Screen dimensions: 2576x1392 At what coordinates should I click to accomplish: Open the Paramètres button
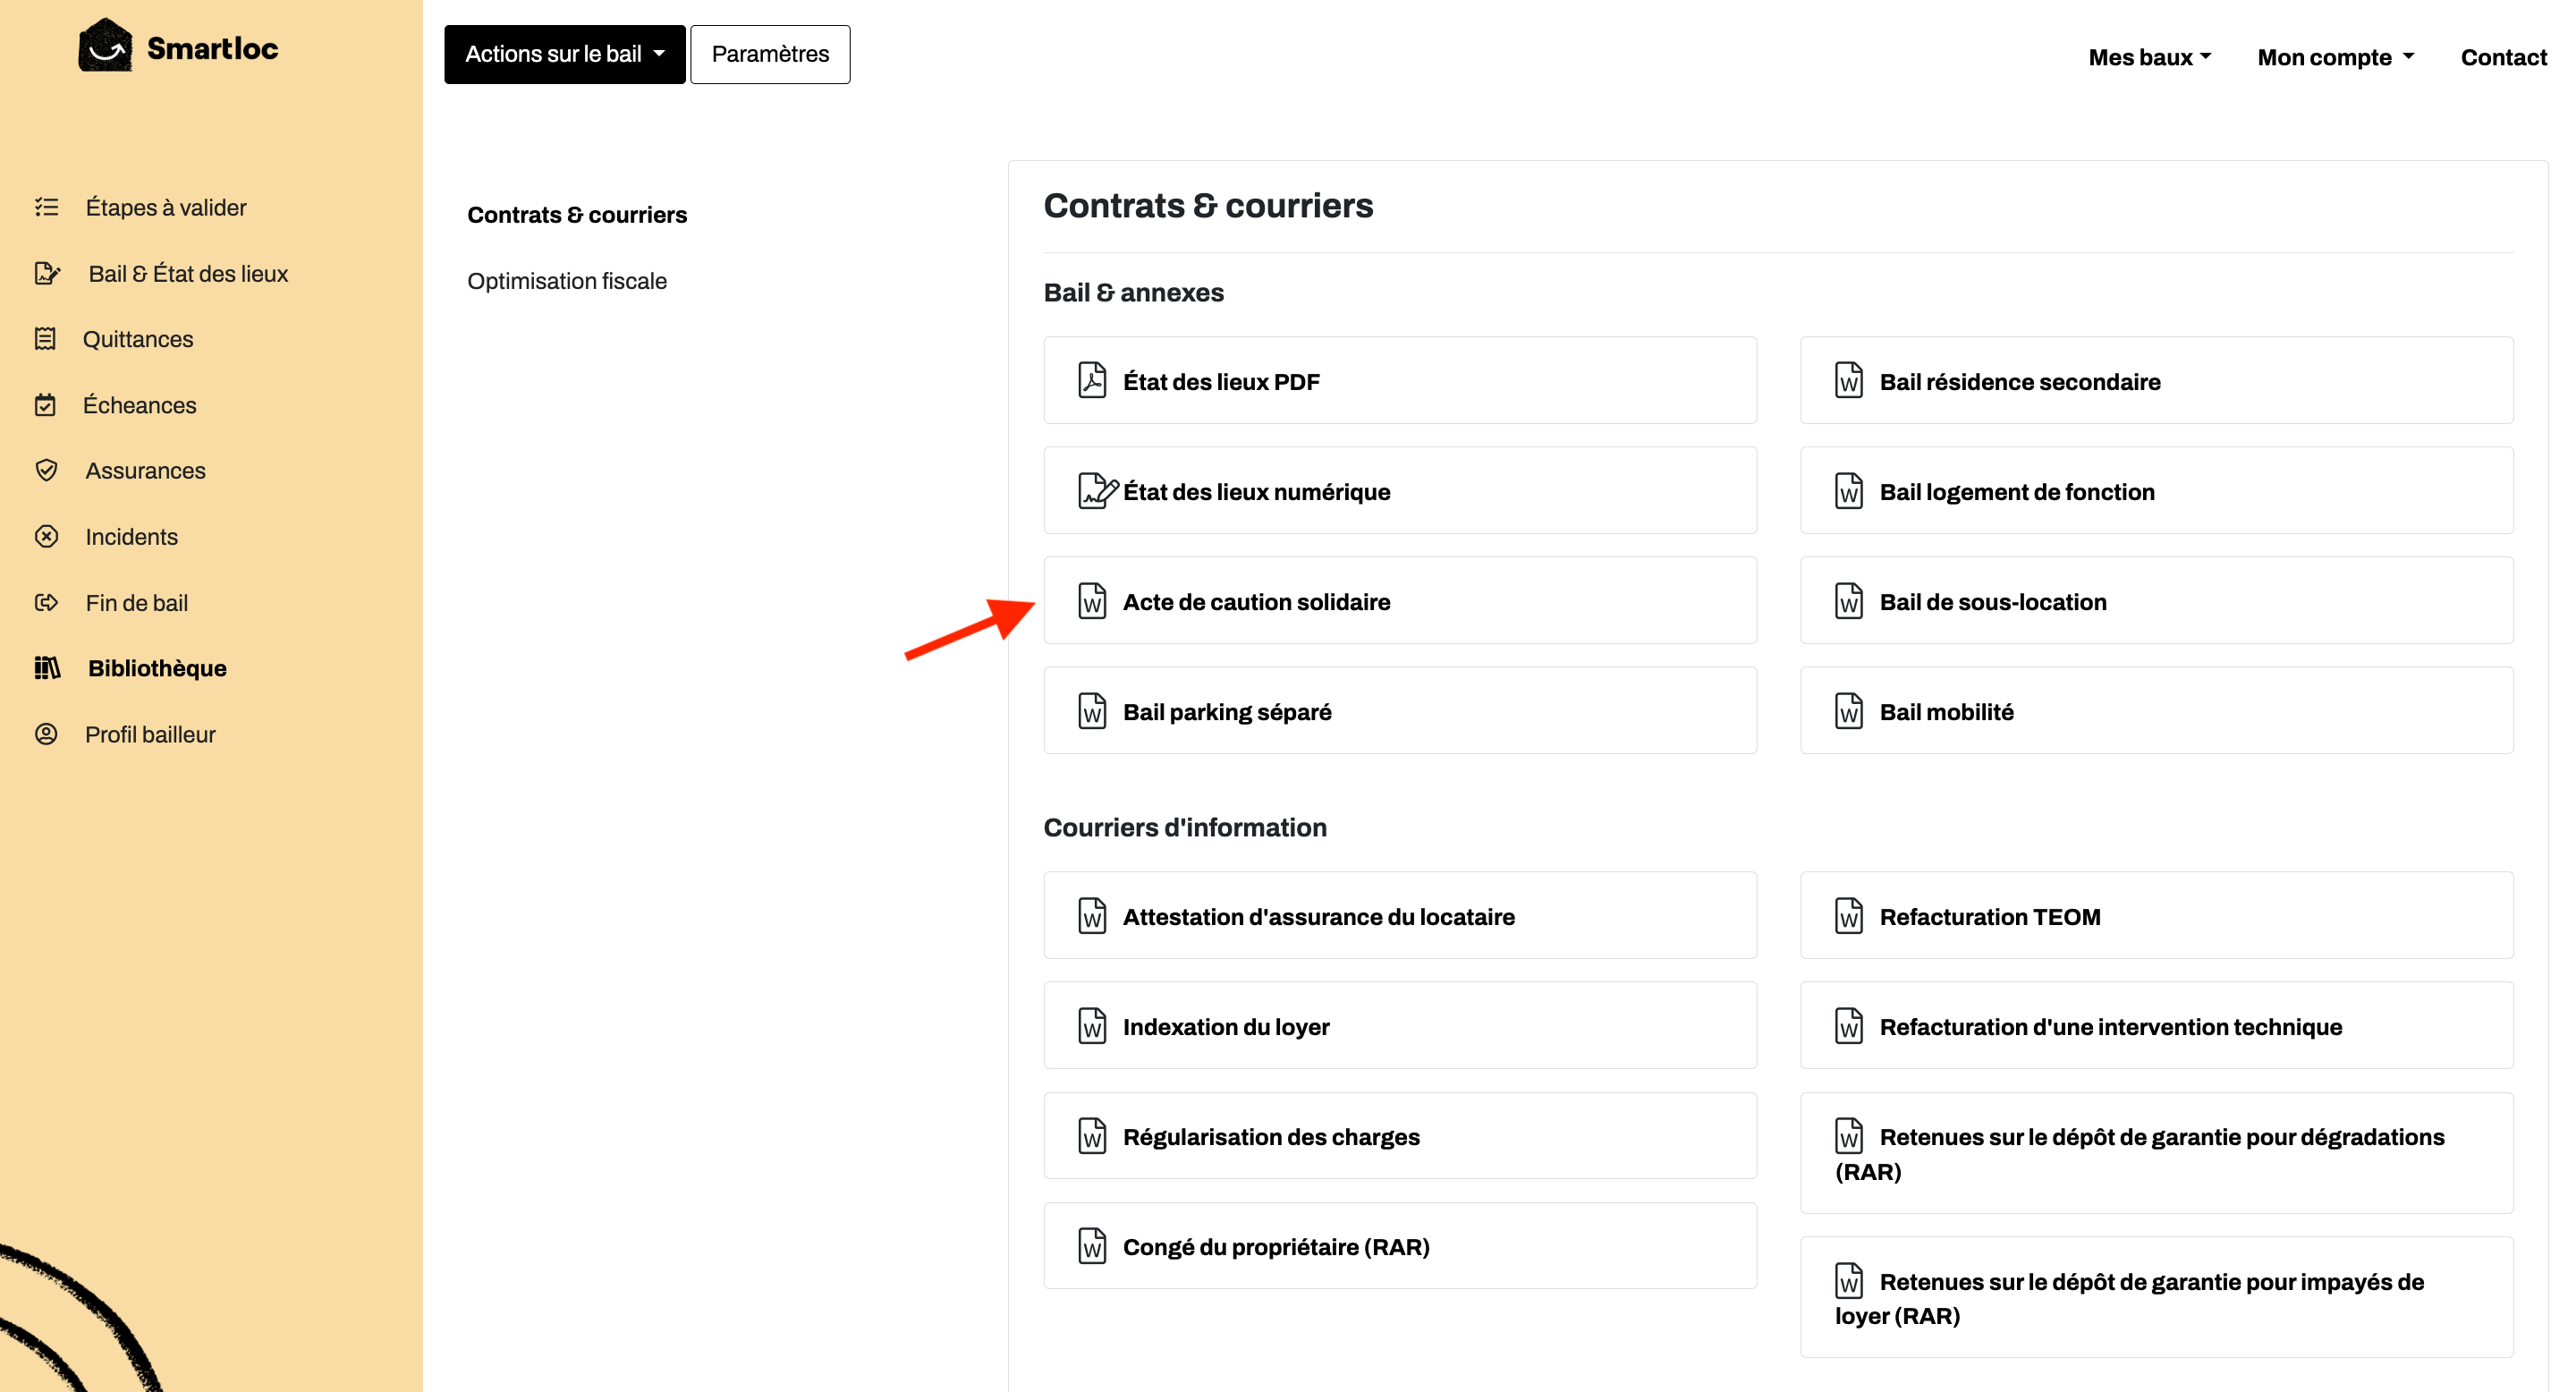(770, 54)
